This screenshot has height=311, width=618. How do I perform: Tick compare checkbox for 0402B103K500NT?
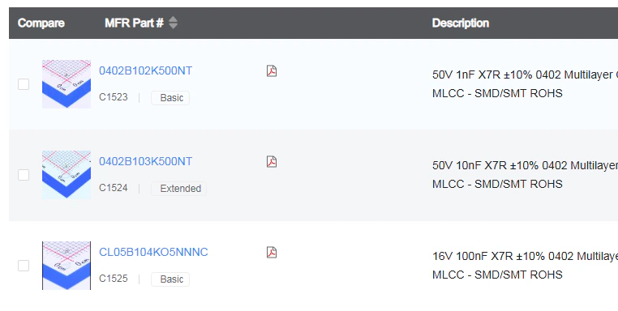pos(24,175)
